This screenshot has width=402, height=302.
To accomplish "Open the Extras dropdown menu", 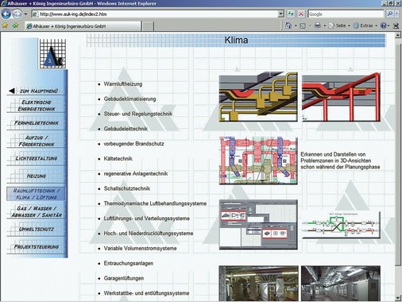I will (x=365, y=25).
